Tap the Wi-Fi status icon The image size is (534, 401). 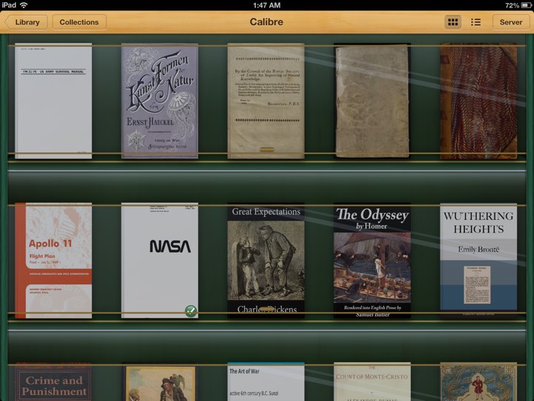24,5
